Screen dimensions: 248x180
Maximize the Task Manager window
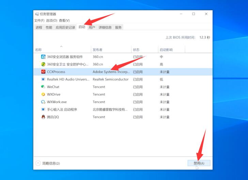193,14
